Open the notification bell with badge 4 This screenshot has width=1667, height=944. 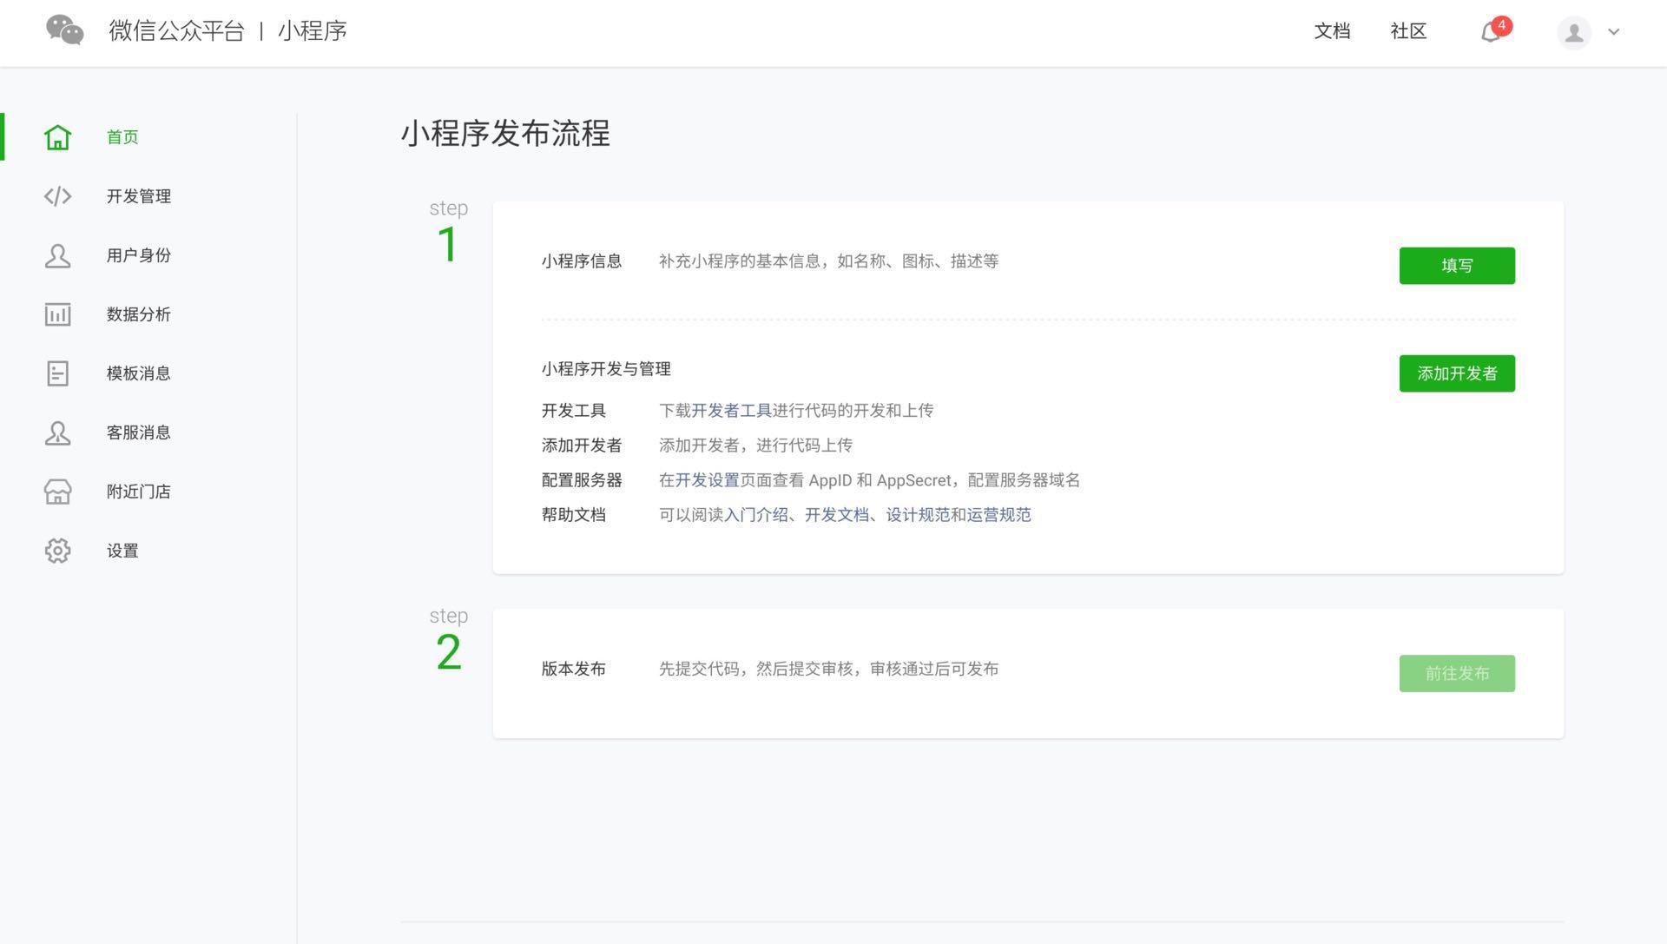tap(1490, 31)
